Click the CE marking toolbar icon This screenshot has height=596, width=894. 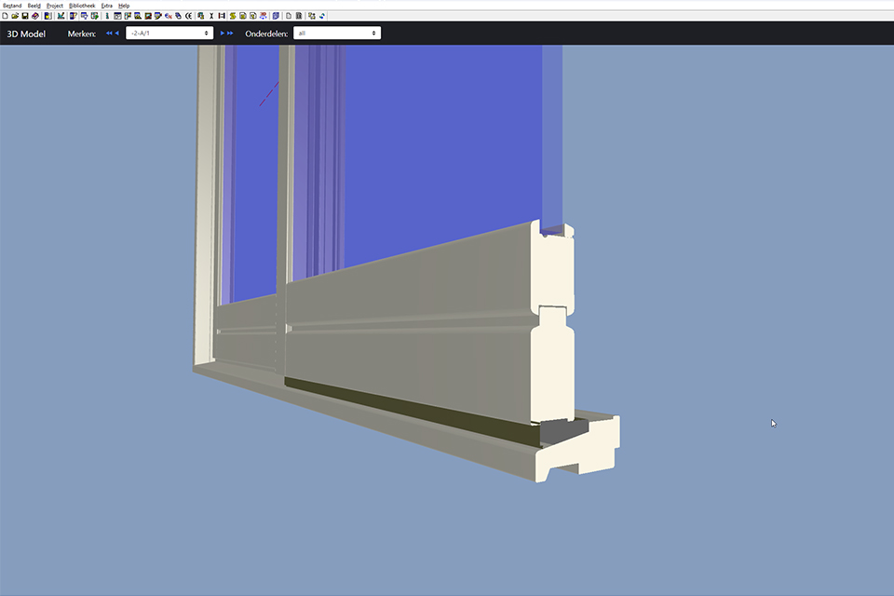coord(188,16)
